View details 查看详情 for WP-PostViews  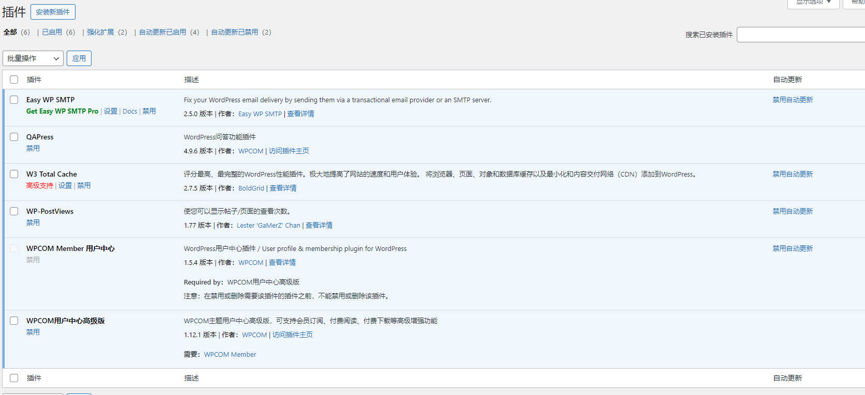click(x=319, y=225)
